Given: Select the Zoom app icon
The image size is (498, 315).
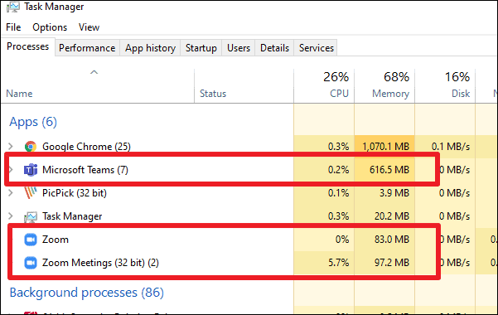Looking at the screenshot, I should (31, 240).
